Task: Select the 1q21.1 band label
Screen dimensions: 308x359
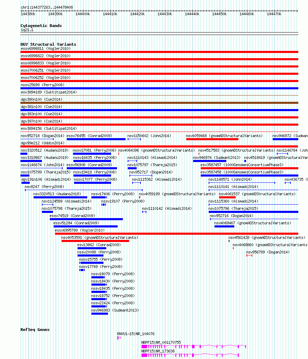Action: pyautogui.click(x=27, y=30)
